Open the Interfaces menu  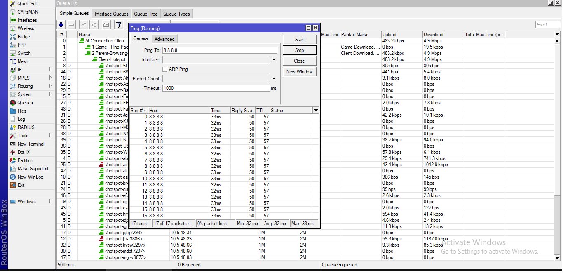[27, 20]
